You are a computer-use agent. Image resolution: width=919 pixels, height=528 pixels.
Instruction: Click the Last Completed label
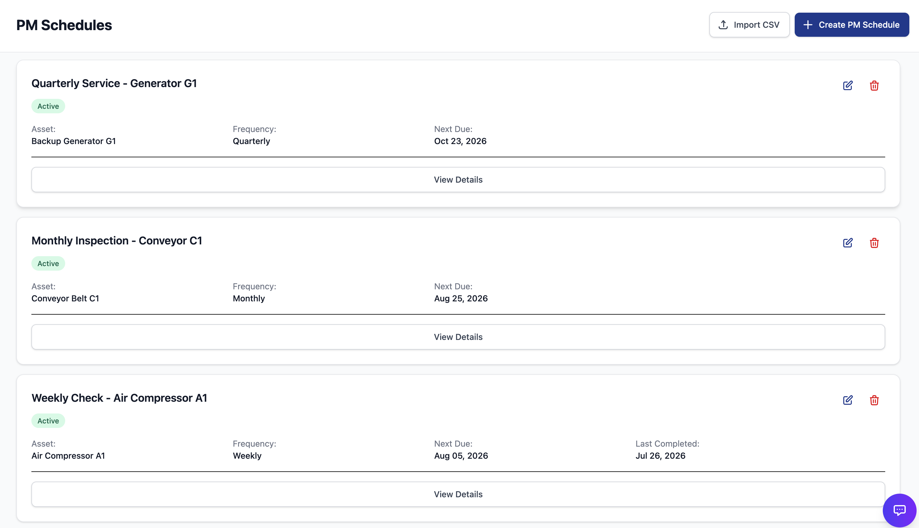[x=667, y=444]
